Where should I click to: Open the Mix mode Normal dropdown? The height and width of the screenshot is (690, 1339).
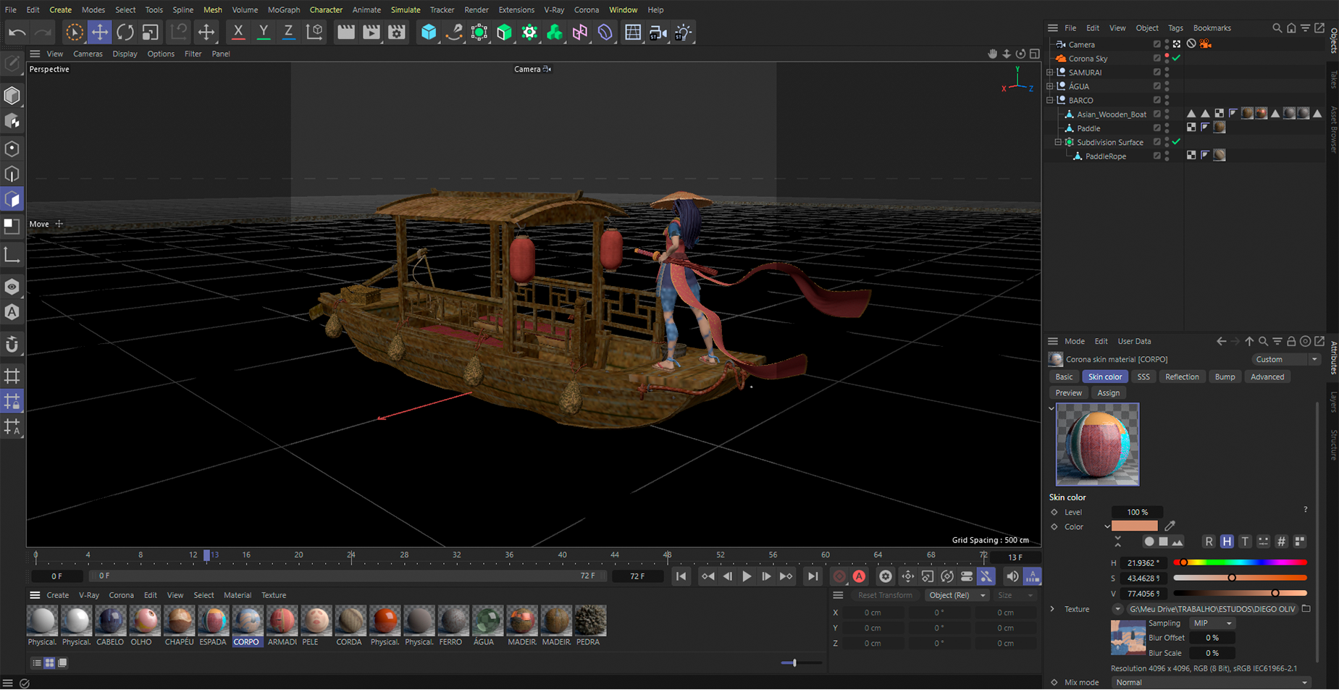point(1211,682)
